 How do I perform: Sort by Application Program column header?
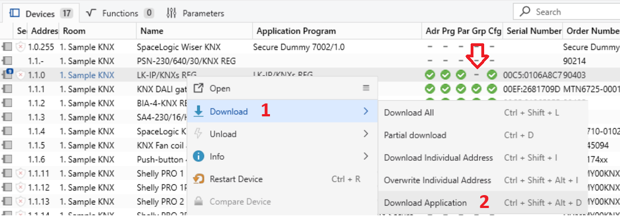(296, 31)
